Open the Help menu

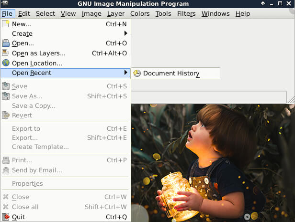(x=242, y=13)
